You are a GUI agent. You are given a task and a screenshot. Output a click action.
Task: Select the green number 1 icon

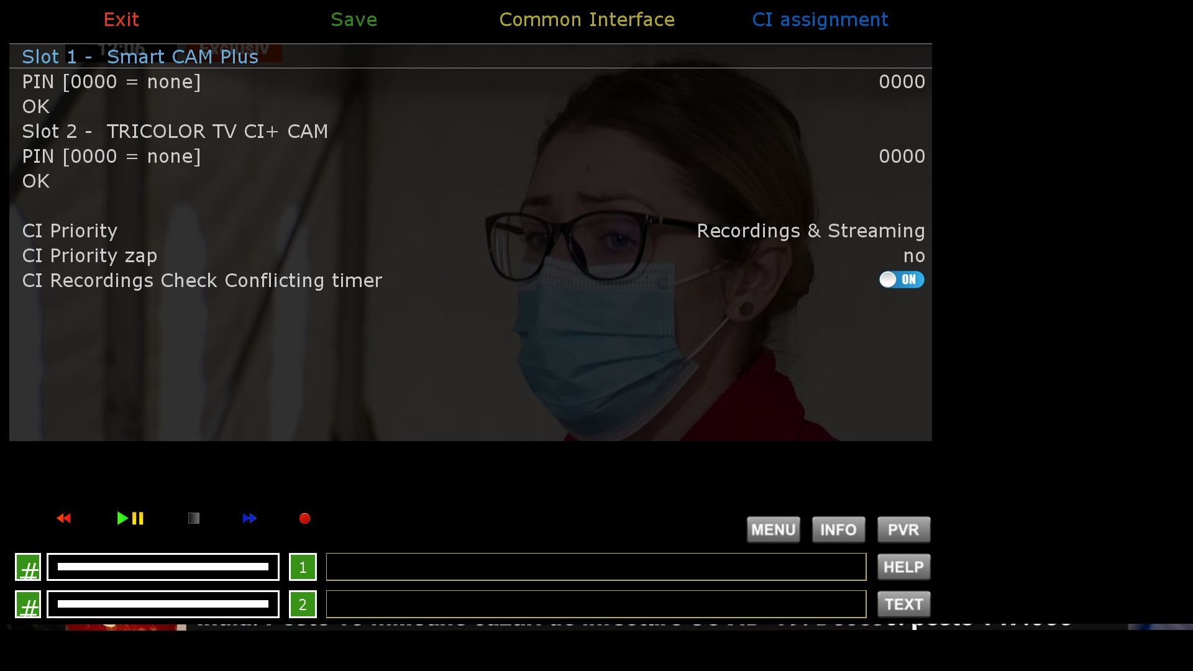(x=303, y=567)
